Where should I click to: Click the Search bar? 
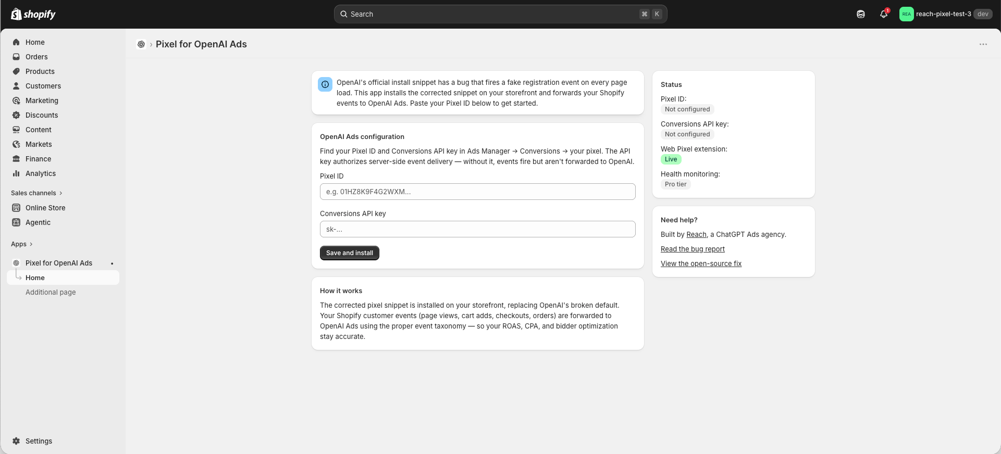500,14
